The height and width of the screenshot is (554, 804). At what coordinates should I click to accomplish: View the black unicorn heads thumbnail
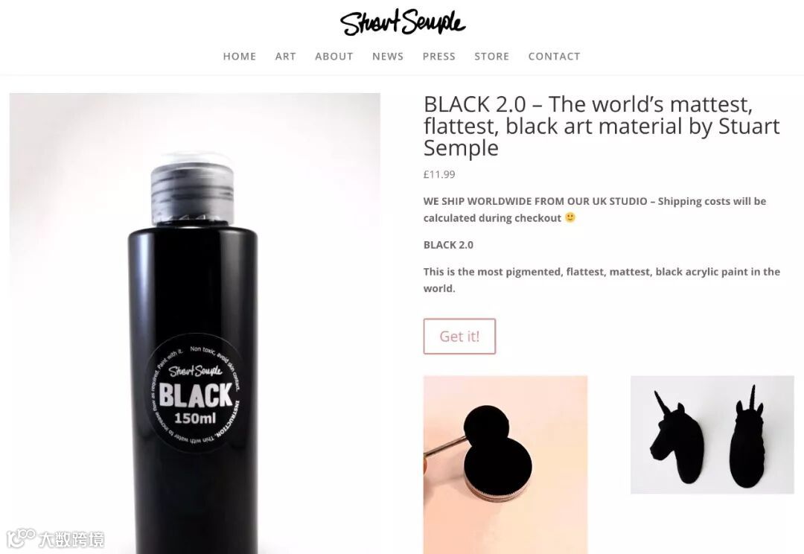click(x=712, y=435)
